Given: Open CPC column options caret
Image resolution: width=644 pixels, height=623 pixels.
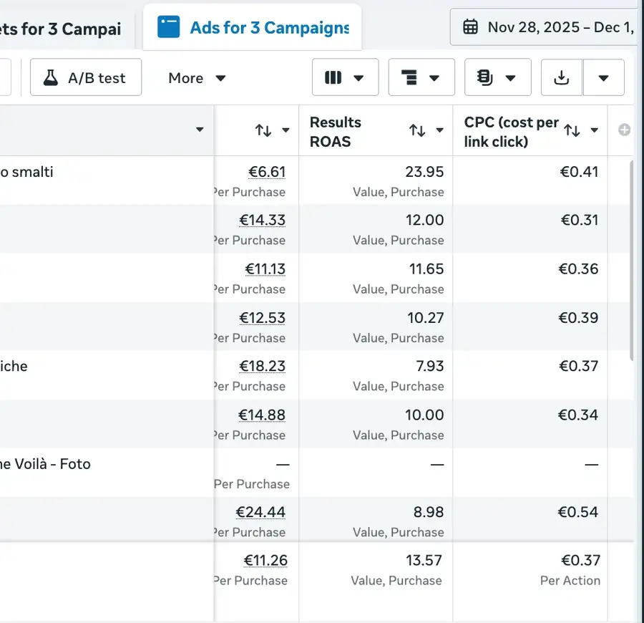Looking at the screenshot, I should click(x=594, y=130).
